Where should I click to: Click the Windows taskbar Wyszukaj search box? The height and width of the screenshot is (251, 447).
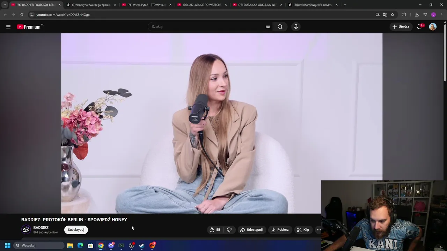click(x=39, y=245)
